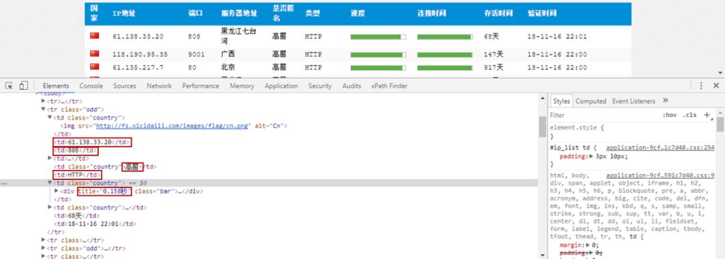
Task: Select the td 18-11-16 22:01 DOM node
Action: coord(95,224)
